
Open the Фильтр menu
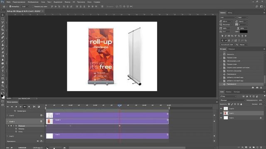(67, 2)
